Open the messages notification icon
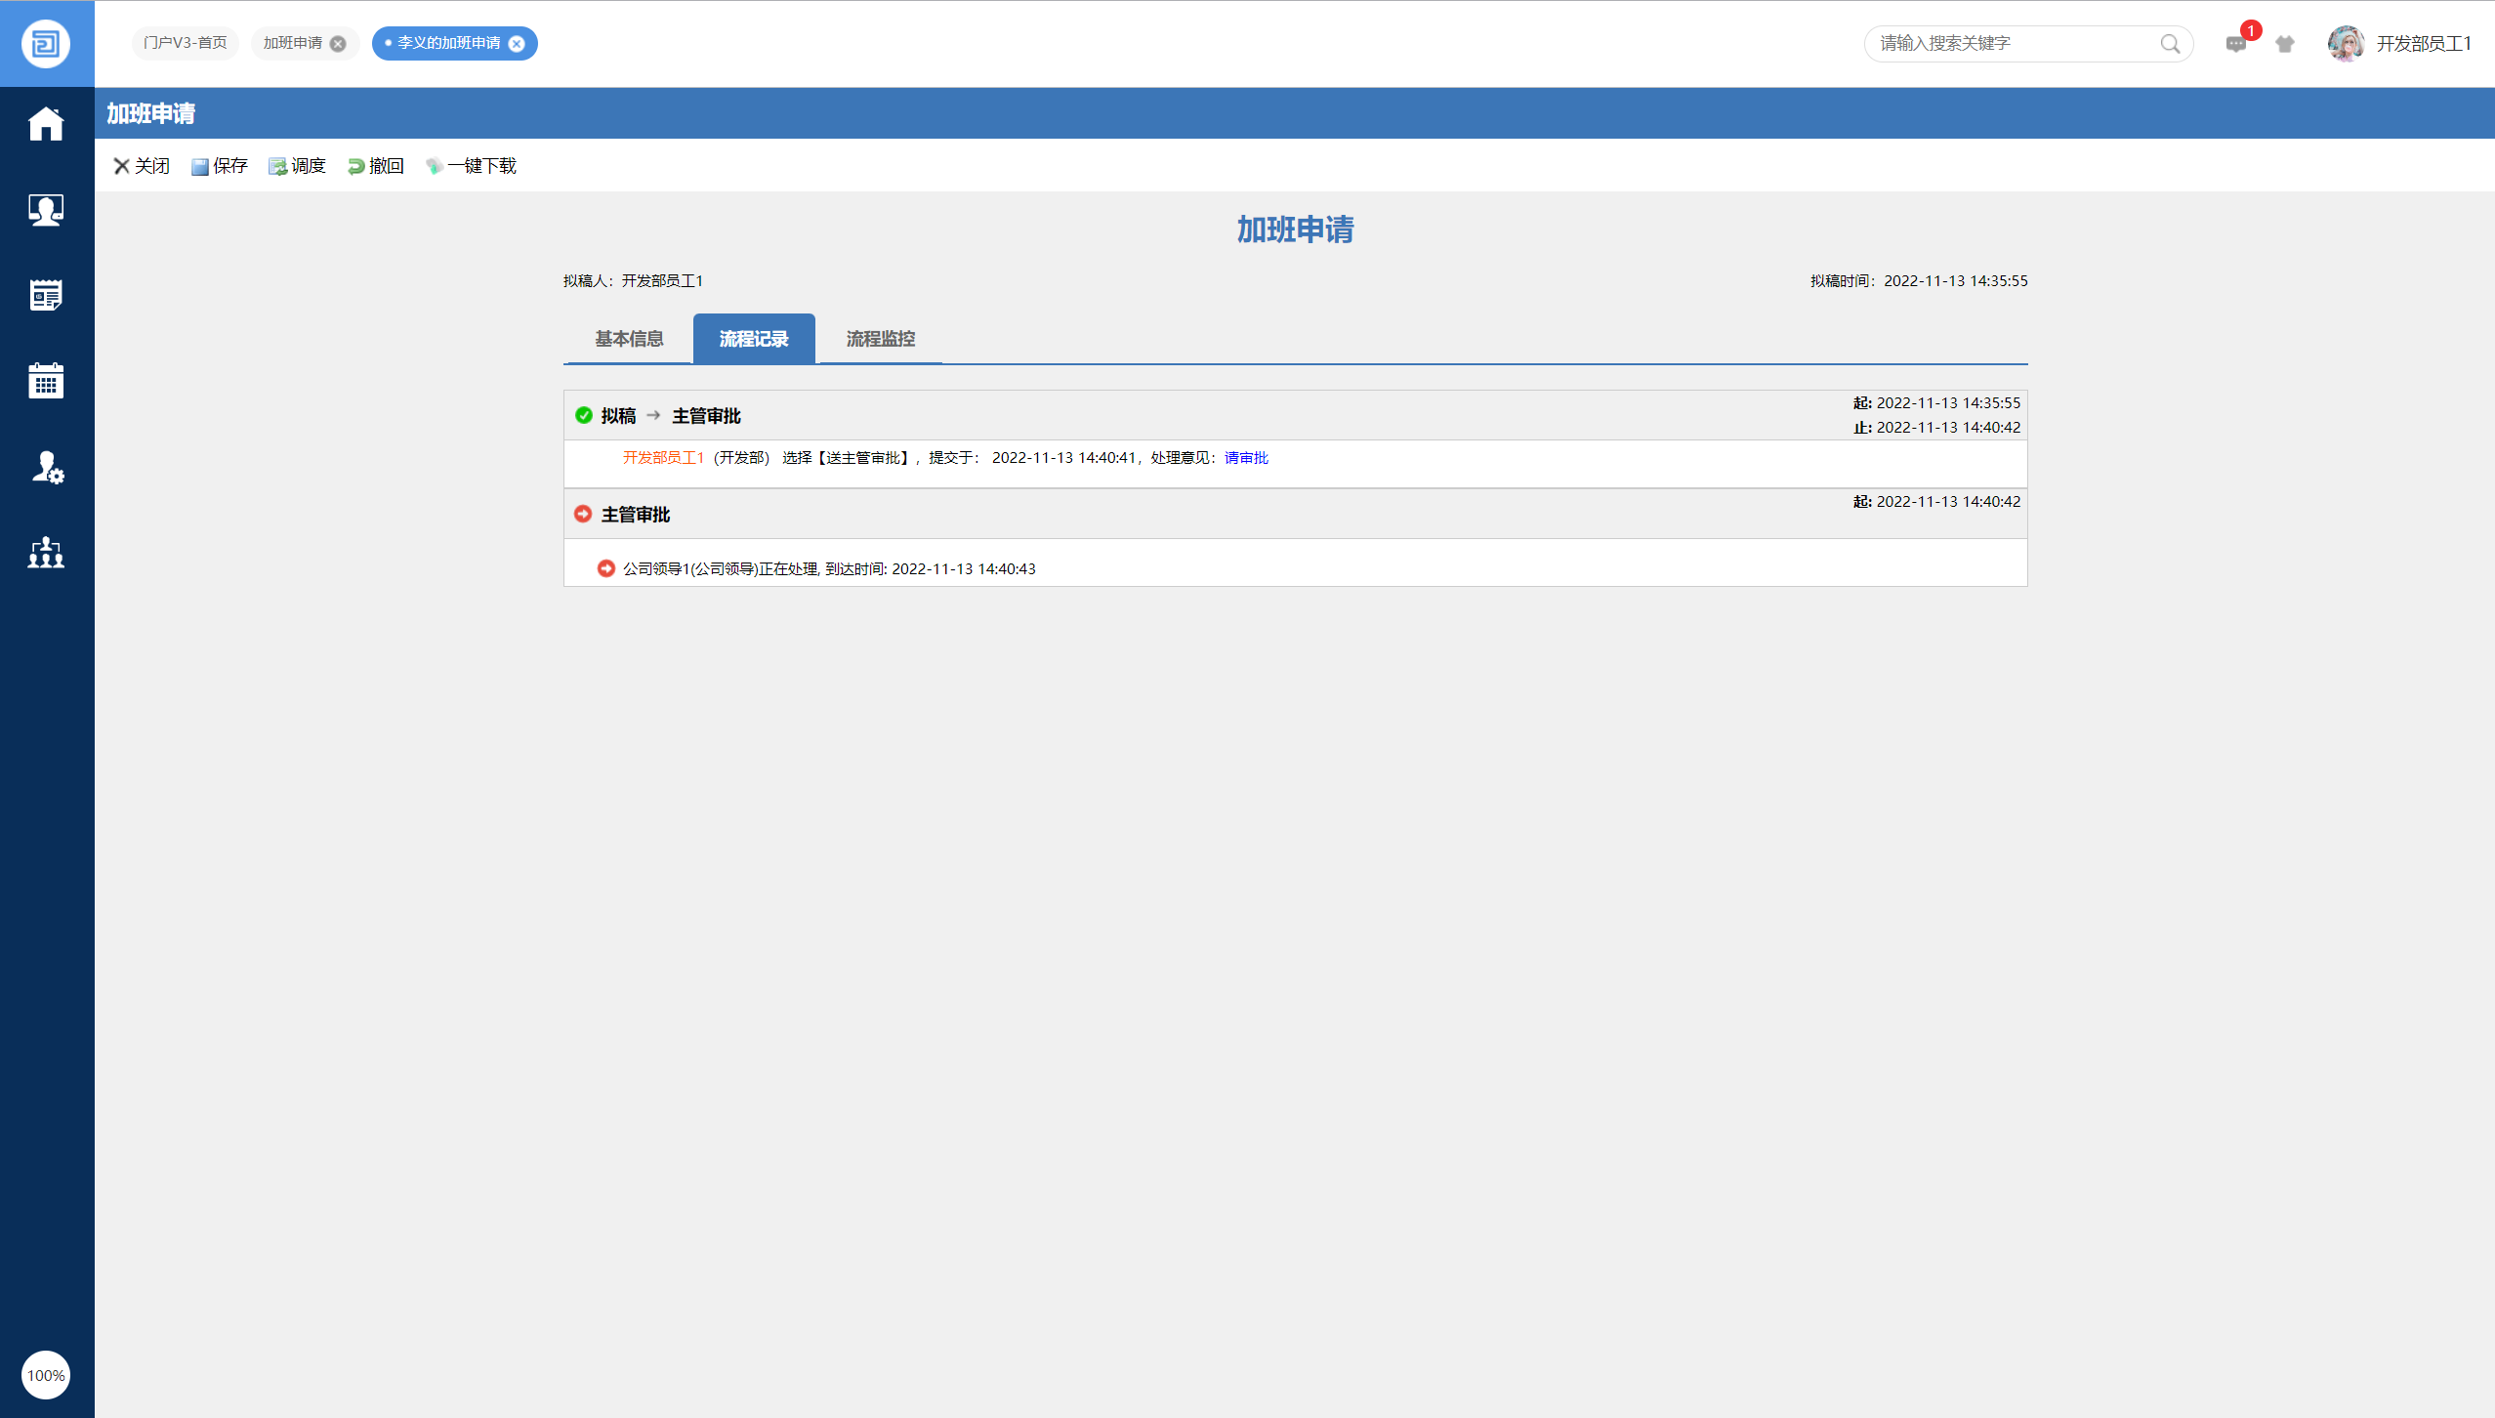 click(2235, 44)
